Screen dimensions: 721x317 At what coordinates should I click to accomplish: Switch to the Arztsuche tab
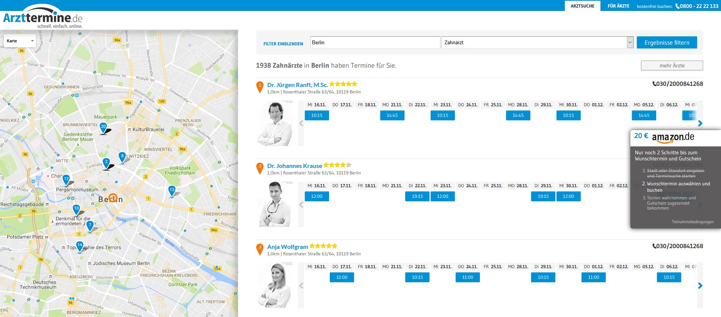582,6
